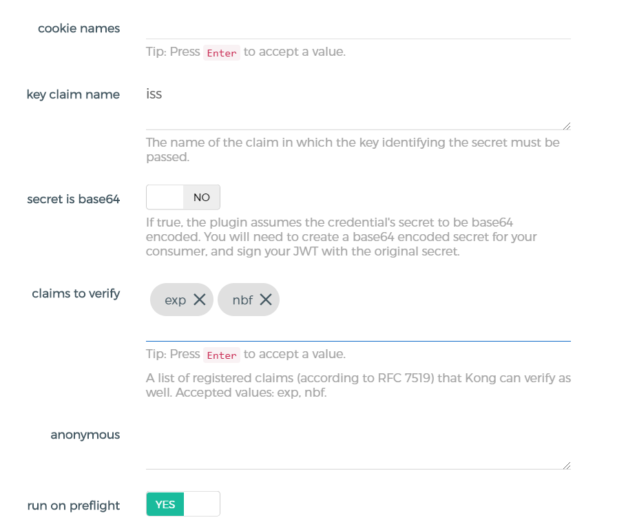Click the resize grip on key claim name field
Image resolution: width=626 pixels, height=531 pixels.
567,125
